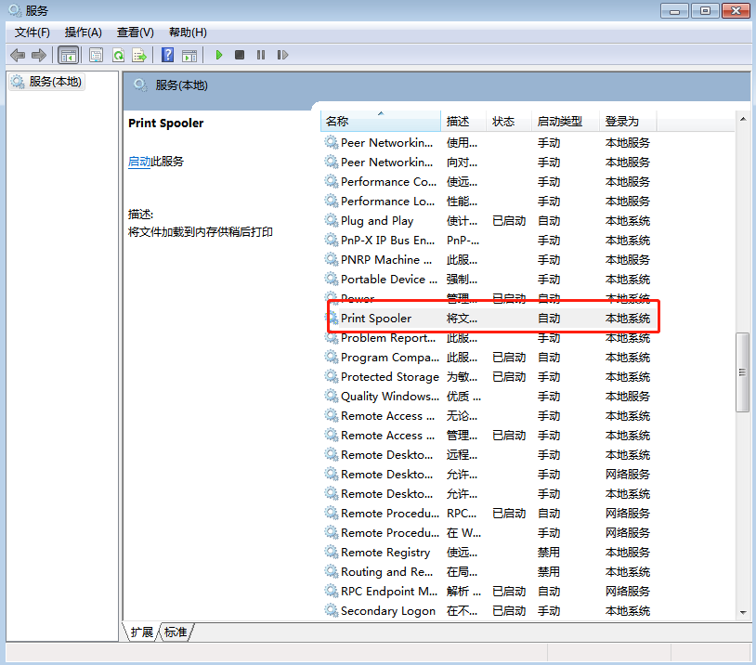Image resolution: width=756 pixels, height=665 pixels.
Task: Click the Export List toolbar icon
Action: 139,55
